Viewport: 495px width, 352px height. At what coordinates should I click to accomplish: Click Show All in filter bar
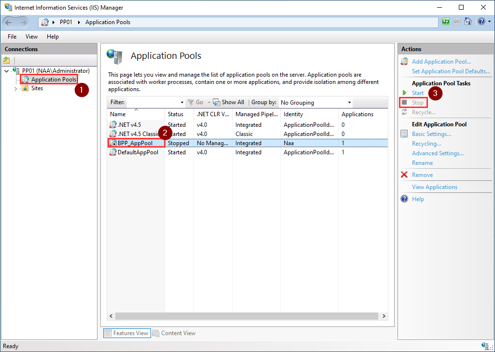pyautogui.click(x=229, y=102)
